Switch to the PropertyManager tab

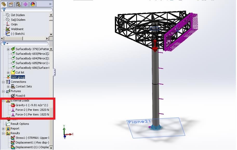[x=11, y=4]
